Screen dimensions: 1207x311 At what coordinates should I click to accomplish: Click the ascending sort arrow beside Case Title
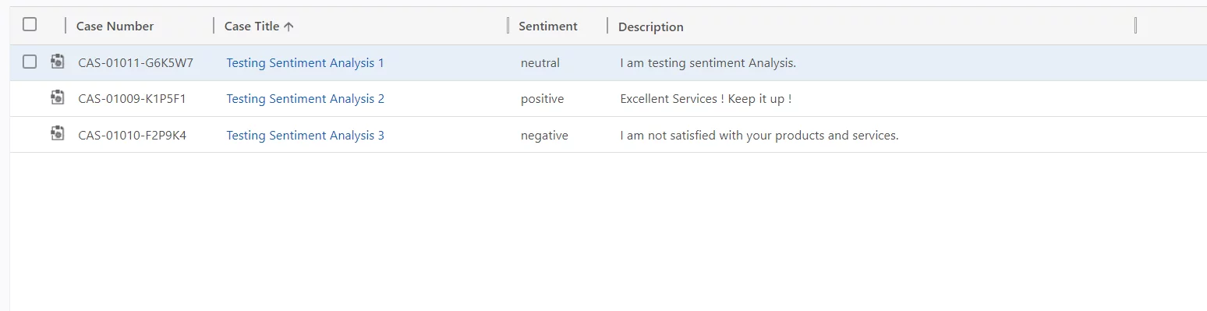point(288,27)
